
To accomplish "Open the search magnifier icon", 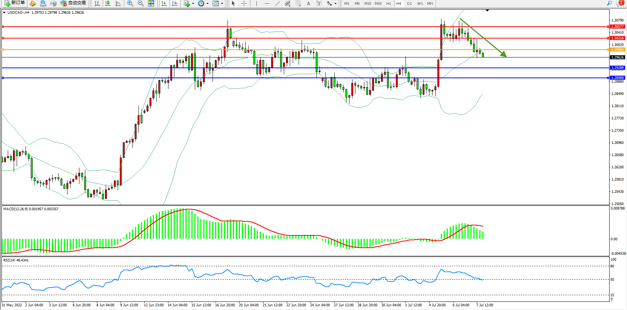I will pos(609,3).
